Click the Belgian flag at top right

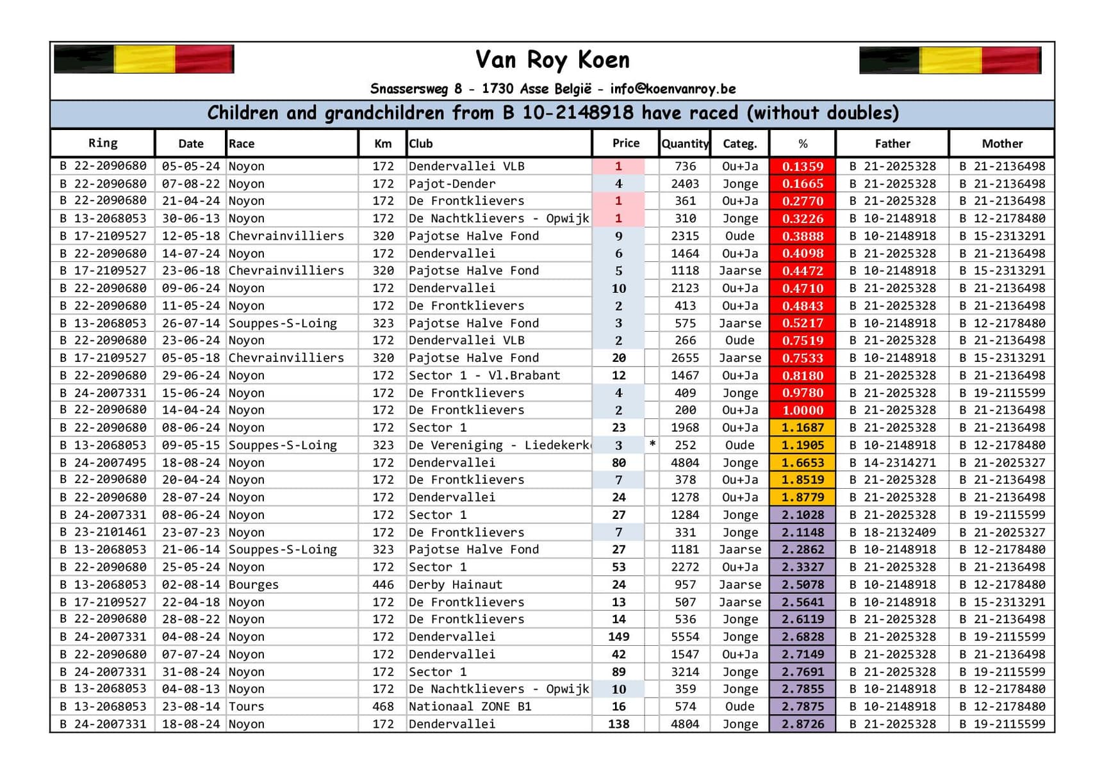click(950, 60)
